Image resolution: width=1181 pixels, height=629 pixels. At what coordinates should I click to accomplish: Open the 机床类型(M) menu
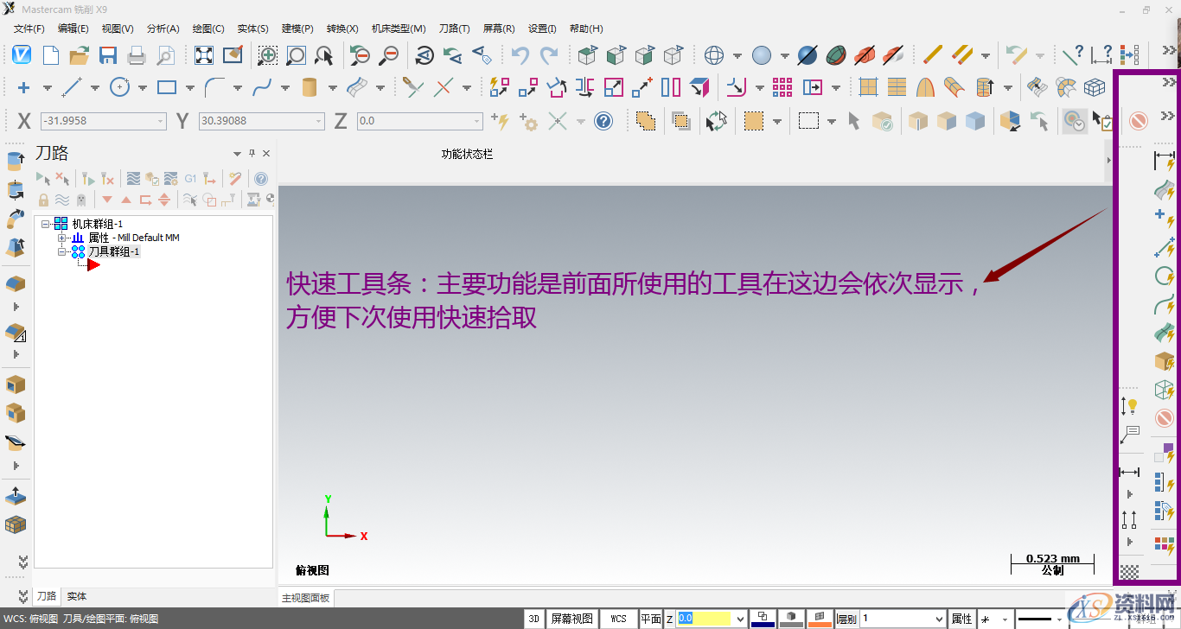click(397, 28)
